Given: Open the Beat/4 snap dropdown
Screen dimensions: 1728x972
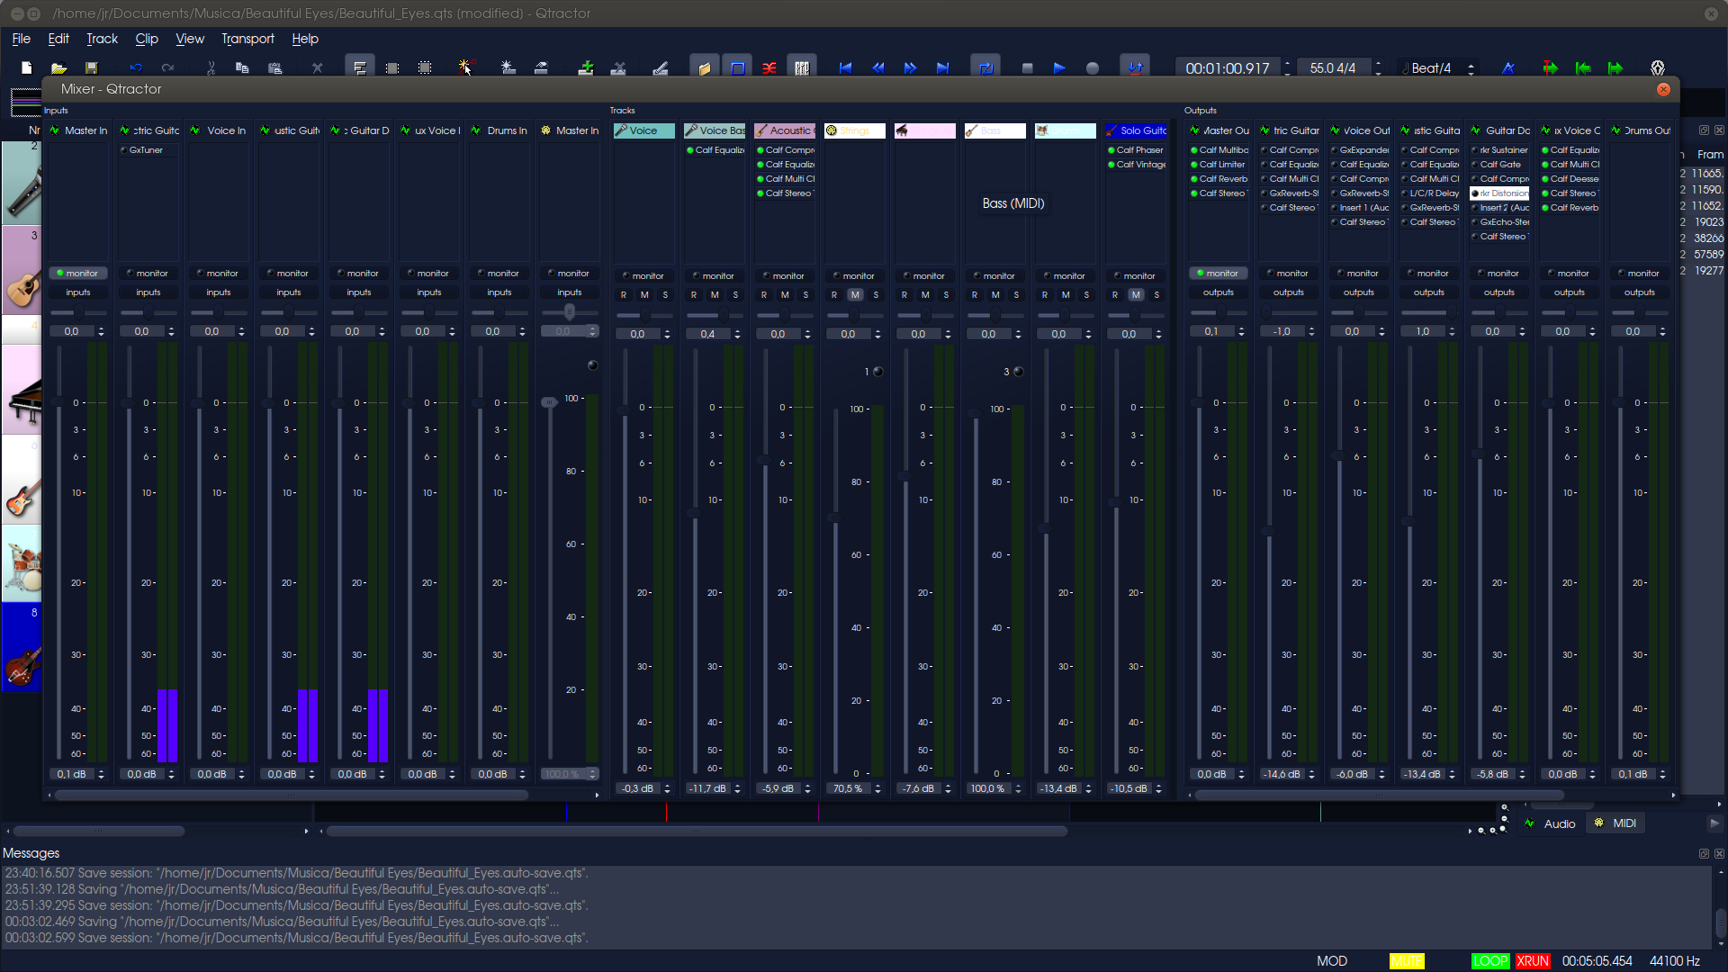Looking at the screenshot, I should (x=1438, y=68).
